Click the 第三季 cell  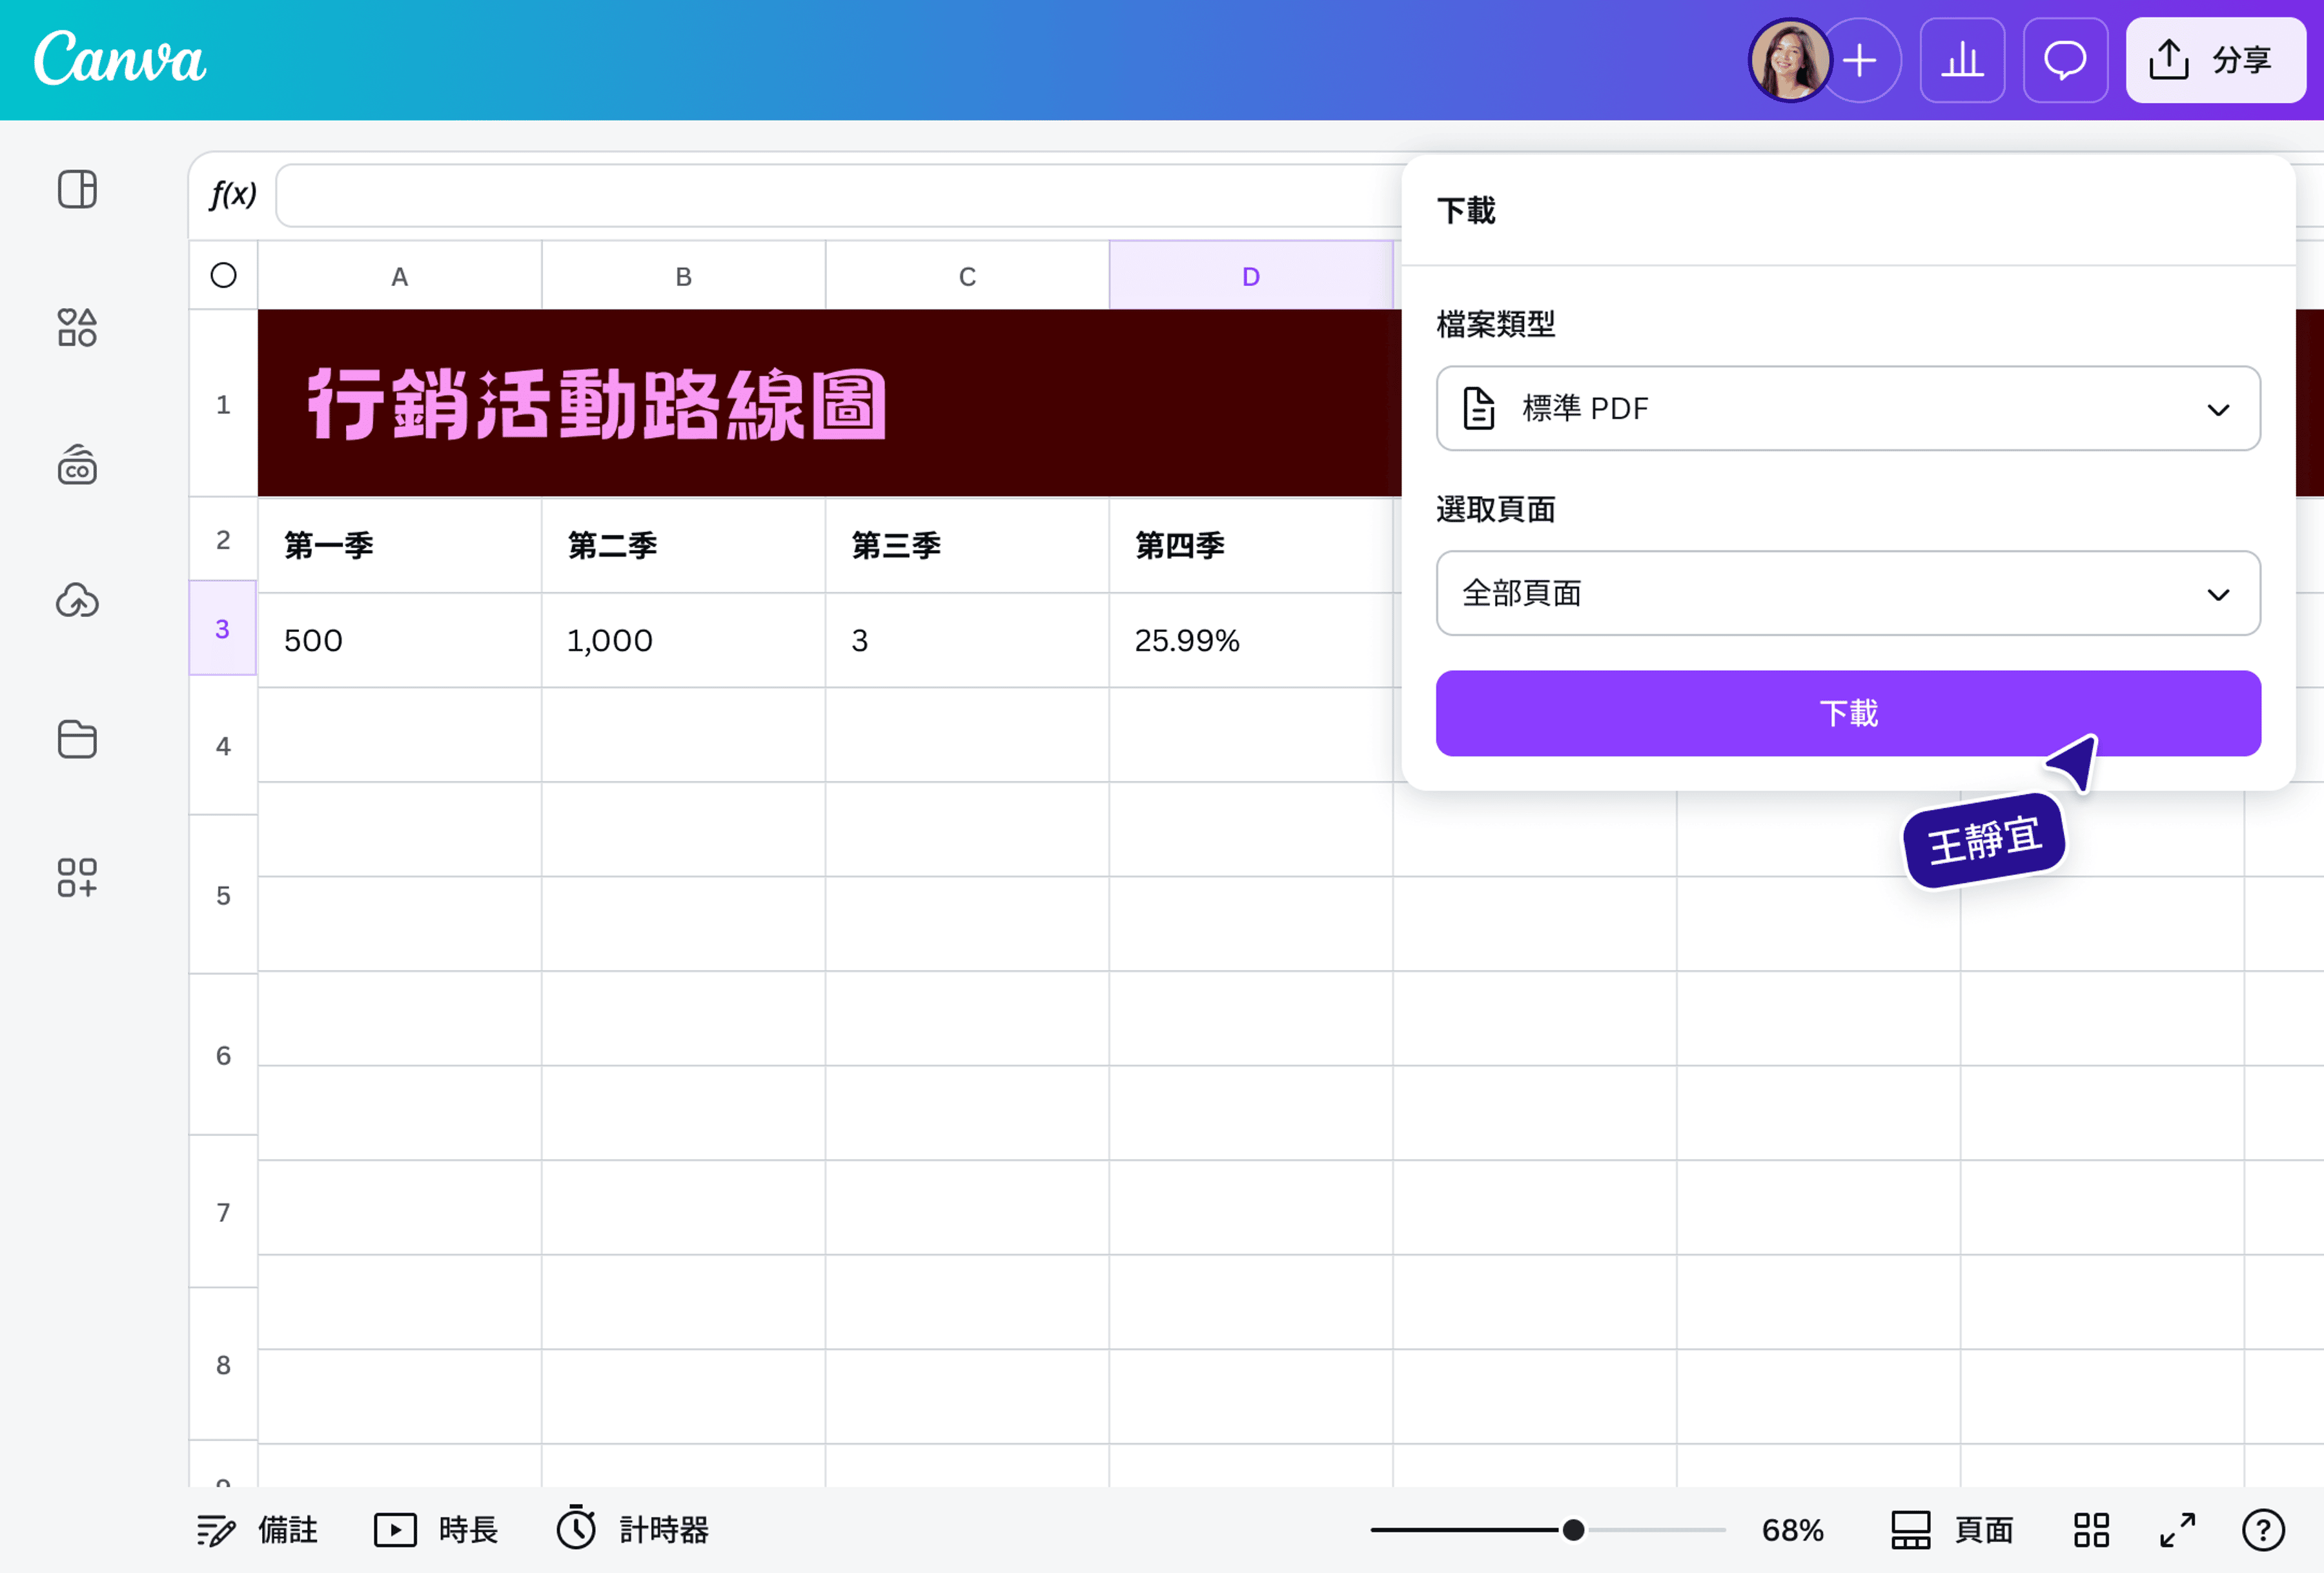click(x=967, y=545)
